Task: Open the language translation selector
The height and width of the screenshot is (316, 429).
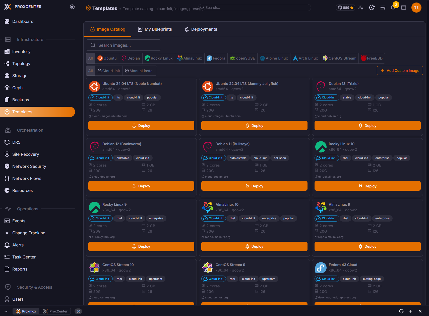Action: pos(361,8)
